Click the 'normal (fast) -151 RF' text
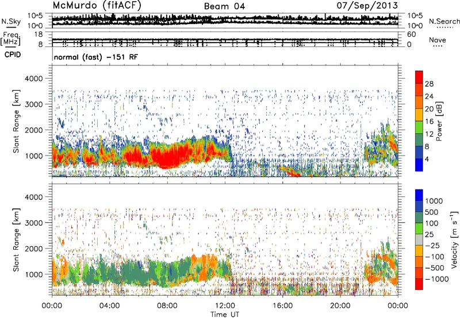Viewport: 460px width, 318px height. pyautogui.click(x=95, y=57)
